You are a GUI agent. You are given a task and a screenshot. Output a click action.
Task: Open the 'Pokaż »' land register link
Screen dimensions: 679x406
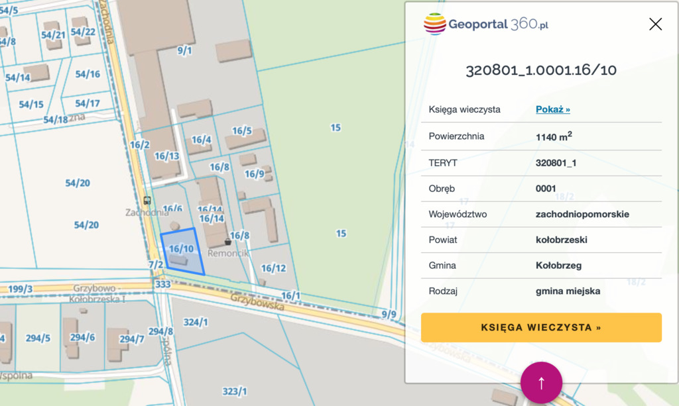click(552, 109)
